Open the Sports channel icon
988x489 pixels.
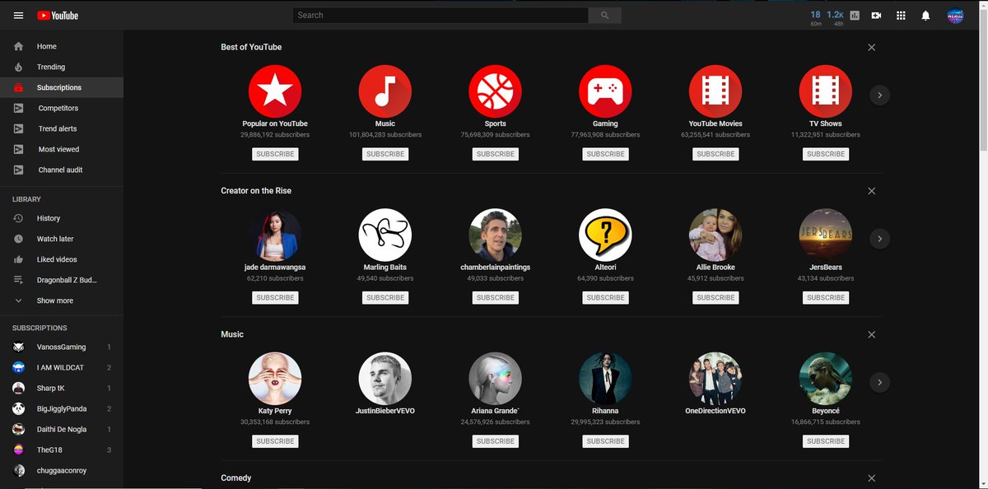coord(496,91)
